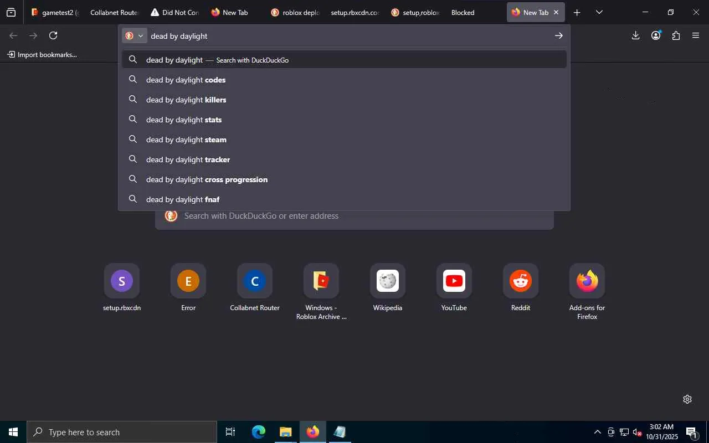Switch to the setup,roblox tab

pos(415,12)
